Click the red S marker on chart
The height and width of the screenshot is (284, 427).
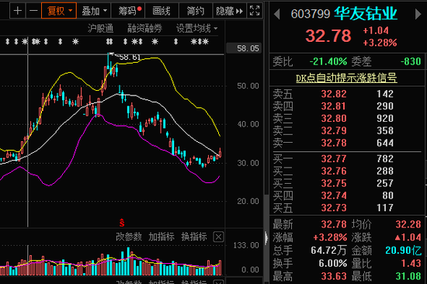(122, 223)
